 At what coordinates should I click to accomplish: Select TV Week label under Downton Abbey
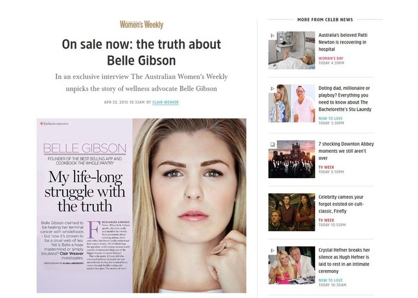coord(326,167)
